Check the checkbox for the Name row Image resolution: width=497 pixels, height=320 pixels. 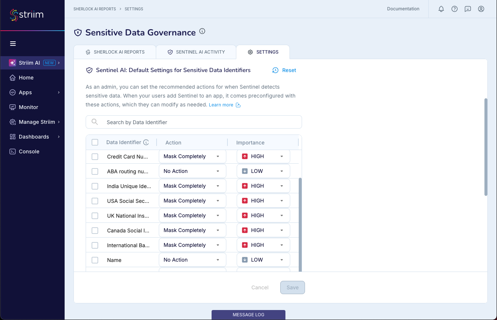tap(95, 260)
